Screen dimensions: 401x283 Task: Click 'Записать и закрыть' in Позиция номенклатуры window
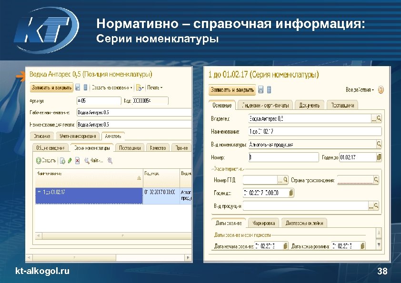[x=51, y=88]
